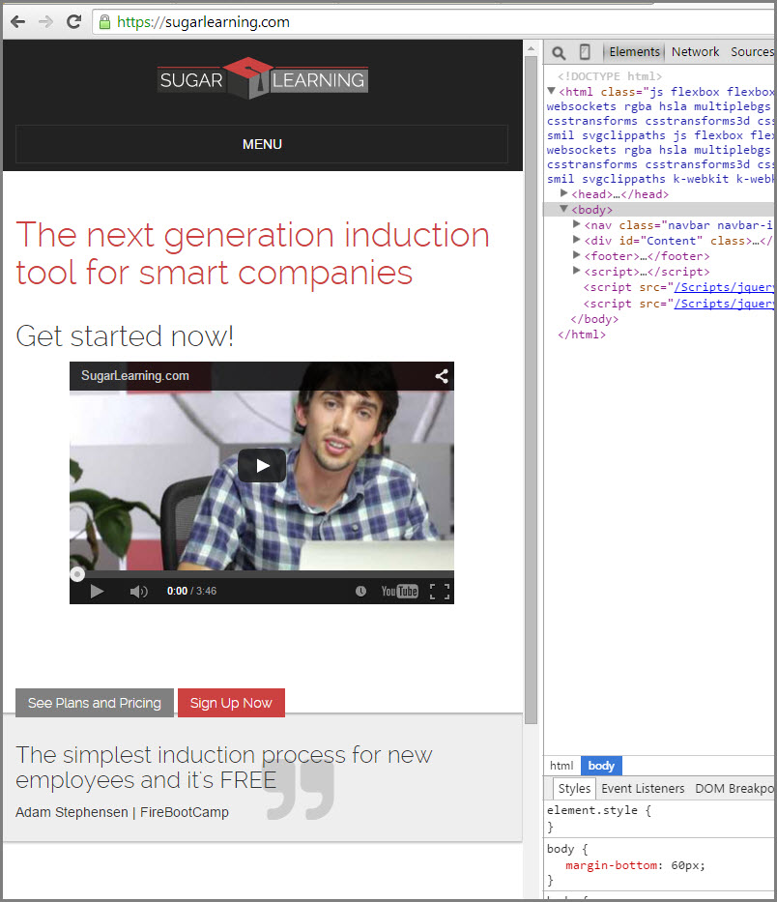Open the YouTube logo in player
The height and width of the screenshot is (902, 777).
coord(399,591)
